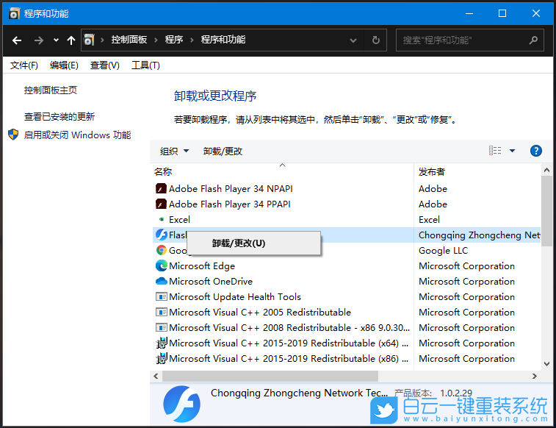This screenshot has height=428, width=556.
Task: Open 查看已安装的更新 link
Action: tap(59, 116)
